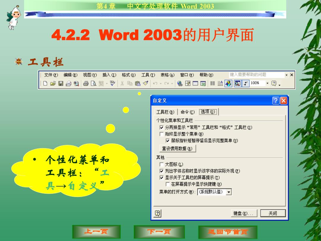Click the 关闭 button in the dialog
Image resolution: width=321 pixels, height=241 pixels.
pos(273,213)
